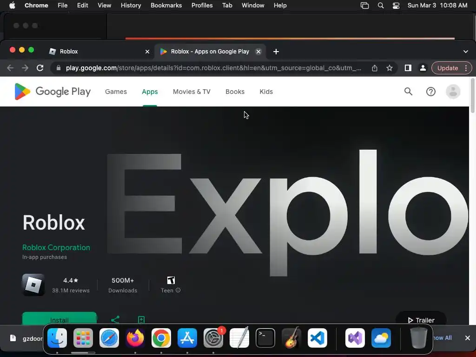
Task: Open Chrome from the Dock
Action: (161, 338)
